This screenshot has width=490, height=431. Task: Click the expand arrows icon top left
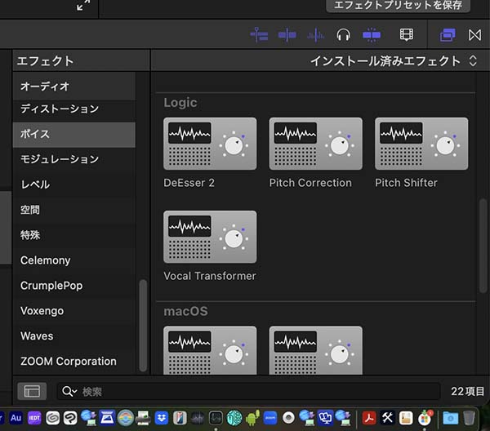pyautogui.click(x=83, y=6)
